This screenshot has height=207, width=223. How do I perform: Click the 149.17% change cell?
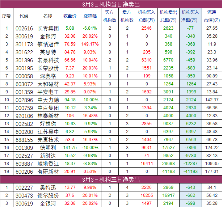tap(90, 44)
